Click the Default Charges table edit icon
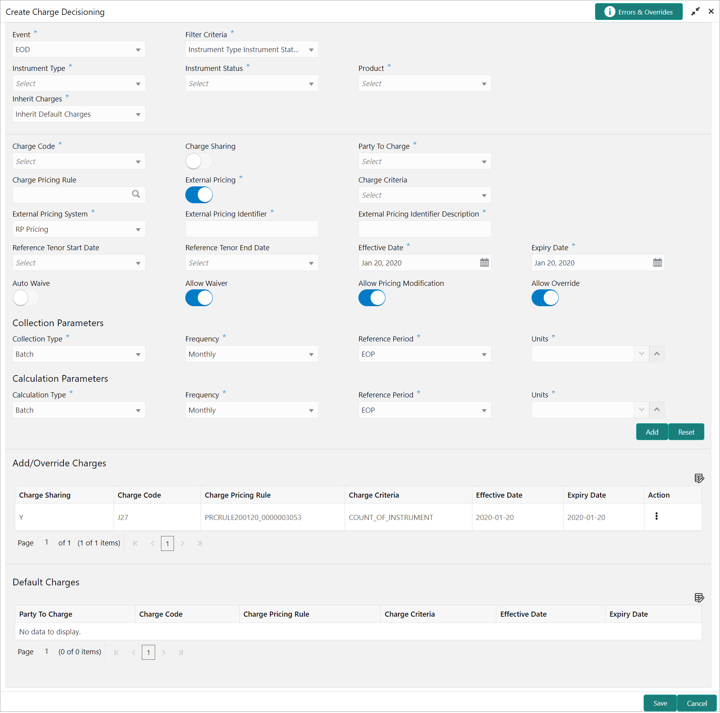 [x=699, y=597]
